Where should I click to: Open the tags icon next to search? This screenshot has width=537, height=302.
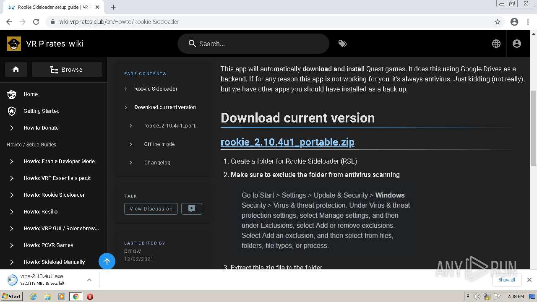pyautogui.click(x=343, y=44)
